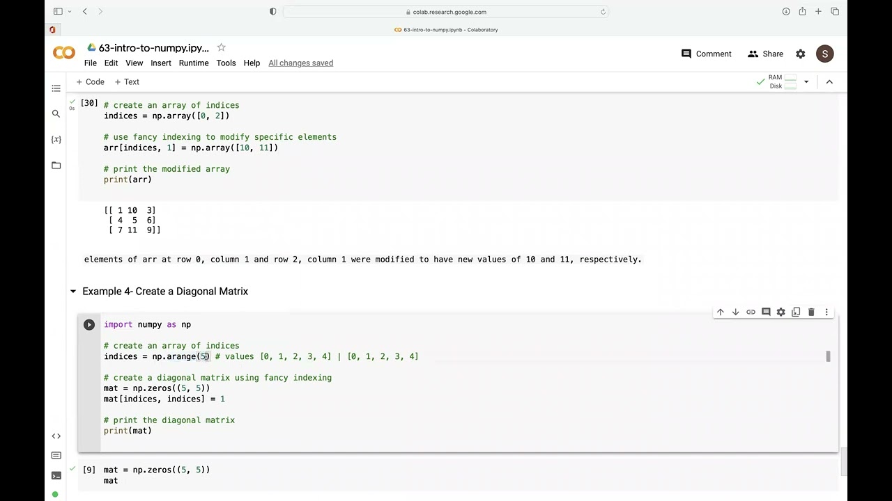This screenshot has height=501, width=892.
Task: Star the notebook with star icon
Action: tap(221, 47)
